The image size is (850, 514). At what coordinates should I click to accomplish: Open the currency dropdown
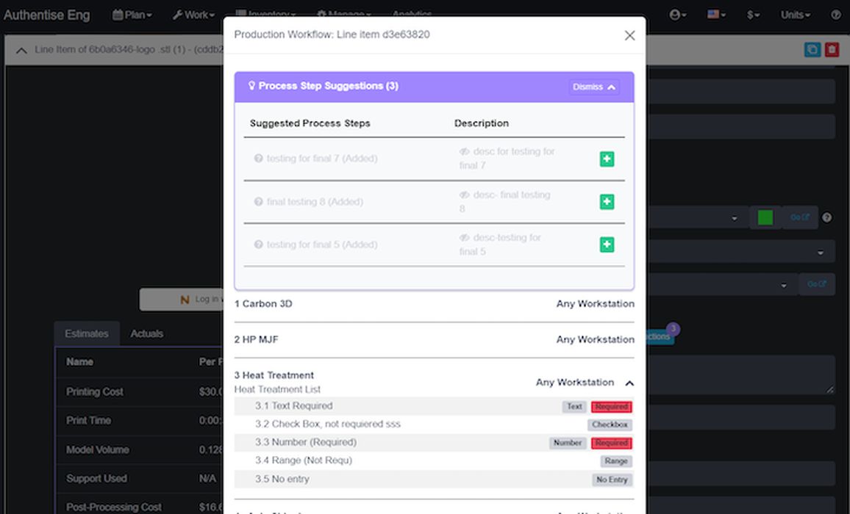pyautogui.click(x=754, y=15)
